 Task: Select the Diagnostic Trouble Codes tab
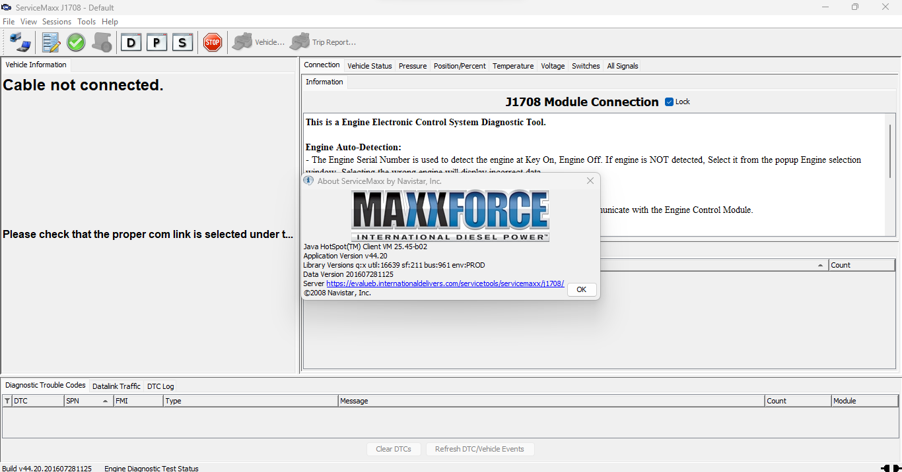coord(46,385)
